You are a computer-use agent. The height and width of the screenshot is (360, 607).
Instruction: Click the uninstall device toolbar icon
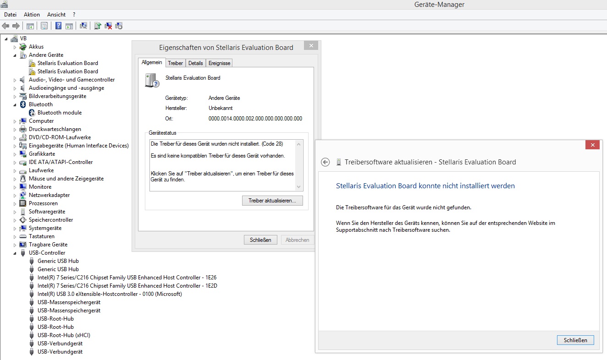[109, 26]
